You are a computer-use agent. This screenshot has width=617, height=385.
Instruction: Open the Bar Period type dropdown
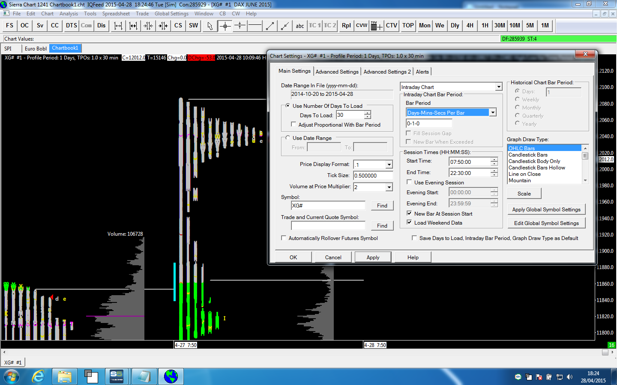point(493,113)
